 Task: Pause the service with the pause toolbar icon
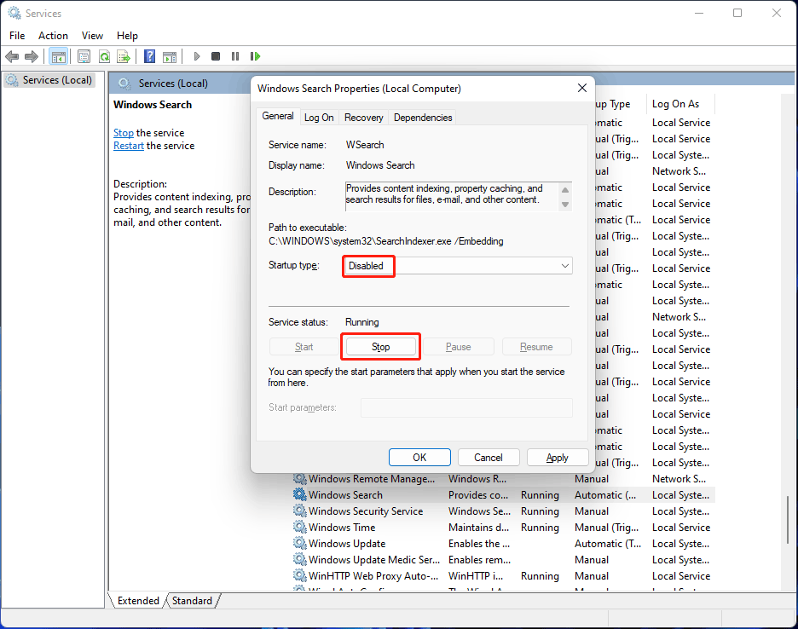tap(235, 56)
